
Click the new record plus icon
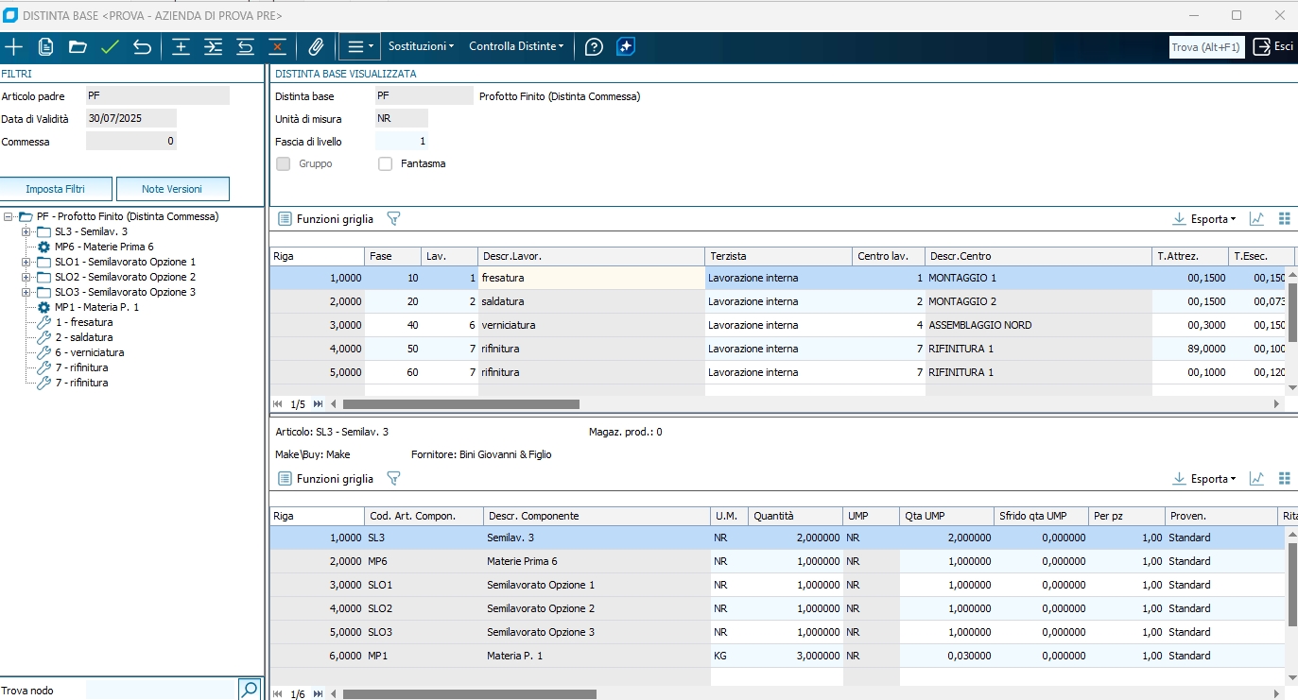coord(14,46)
